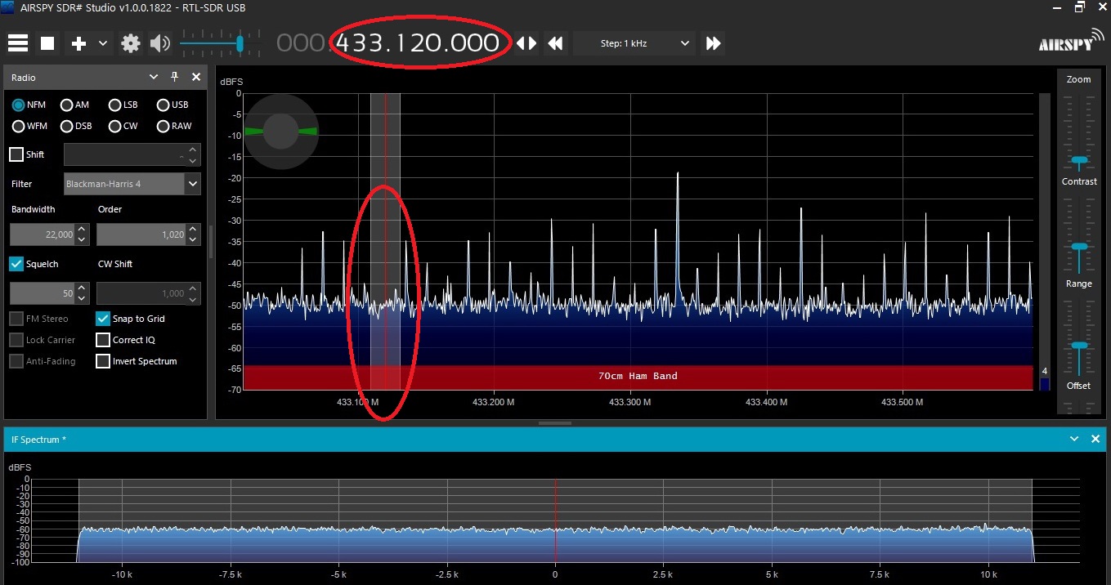
Task: Select NFM demodulation mode
Action: pyautogui.click(x=29, y=105)
